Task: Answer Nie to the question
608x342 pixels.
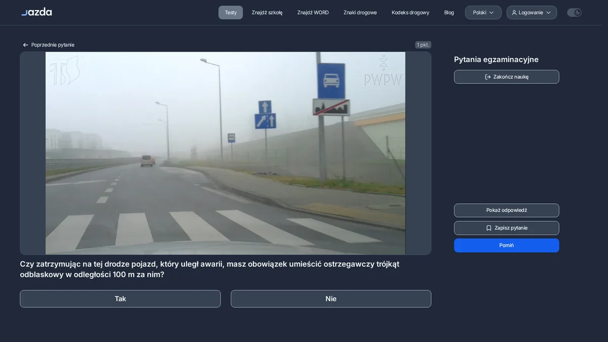Action: [331, 299]
